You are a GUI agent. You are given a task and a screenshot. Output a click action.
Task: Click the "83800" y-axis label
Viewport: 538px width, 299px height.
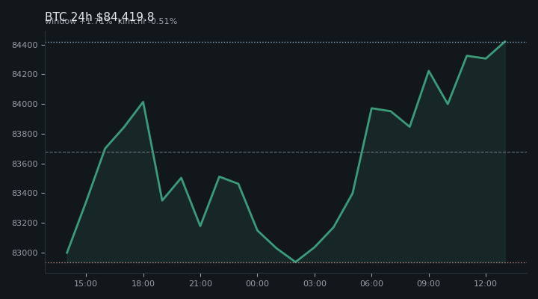(x=25, y=134)
